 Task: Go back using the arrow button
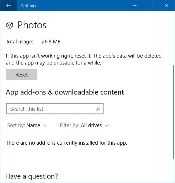(x=8, y=6)
